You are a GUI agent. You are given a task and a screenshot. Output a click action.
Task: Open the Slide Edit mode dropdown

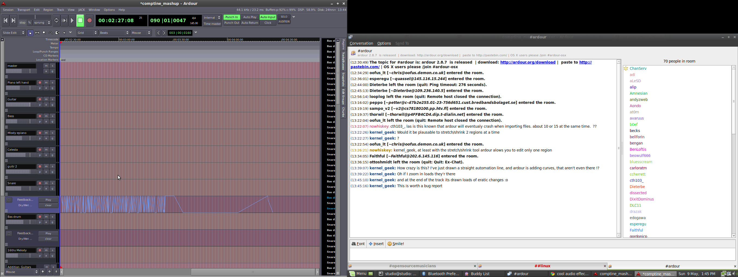pyautogui.click(x=14, y=33)
